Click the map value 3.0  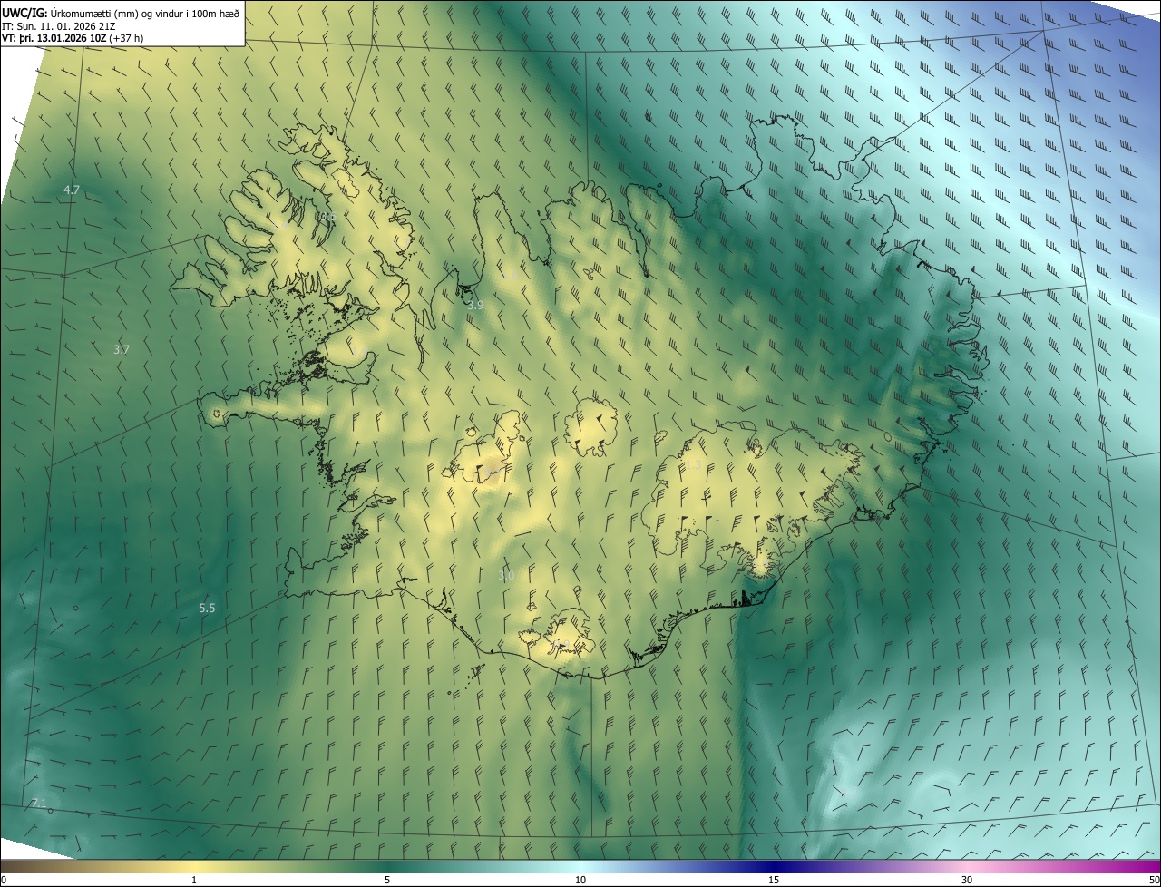(506, 575)
